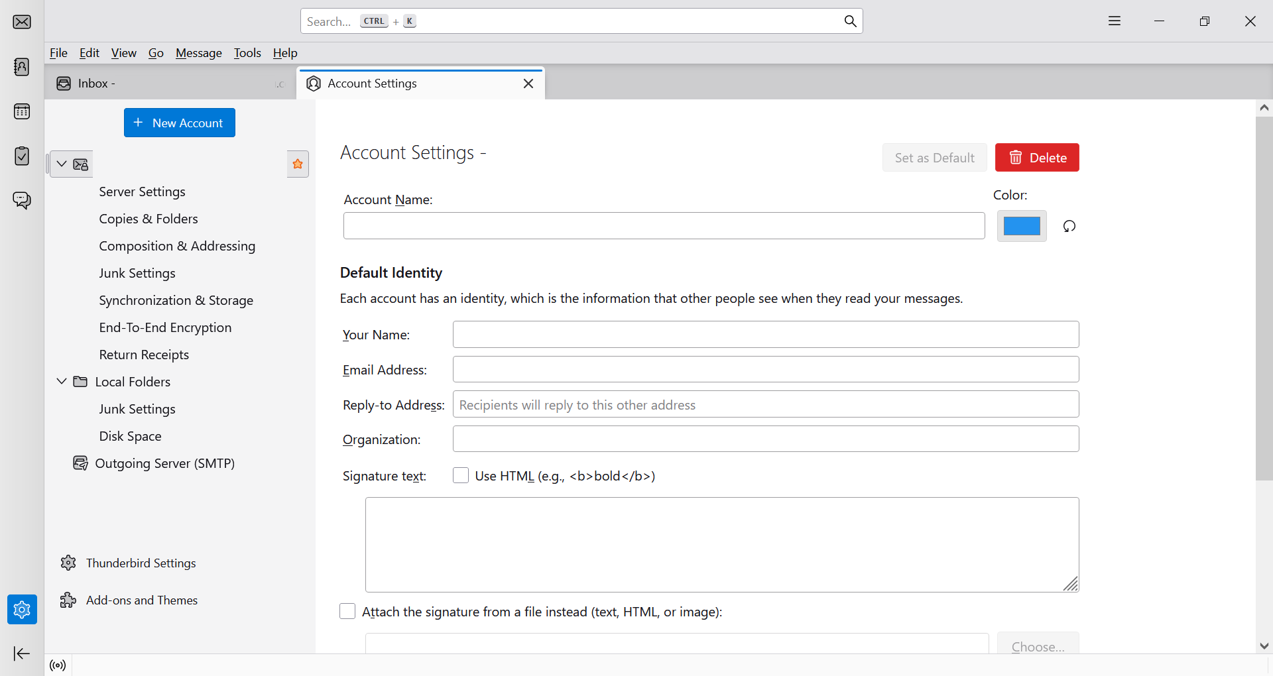The height and width of the screenshot is (676, 1273).
Task: Collapse the Local Folders section
Action: 62,381
